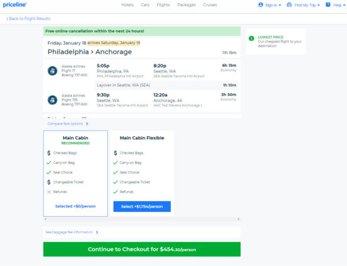347x266 pixels.
Task: Click 12:20a Anchorage arrival time
Action: (160, 95)
